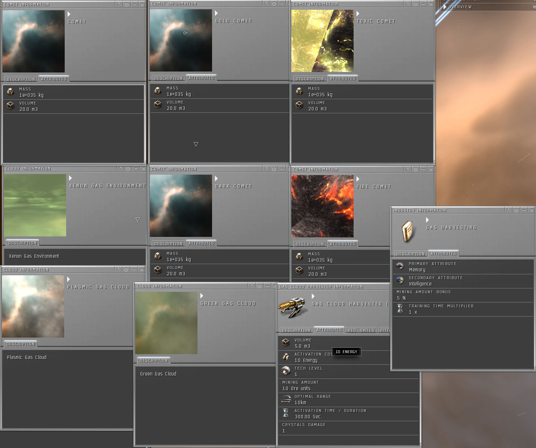Viewport: 536px width, 448px height.
Task: Minimize the Plasmic Gas Cloud window
Action: (x=134, y=269)
